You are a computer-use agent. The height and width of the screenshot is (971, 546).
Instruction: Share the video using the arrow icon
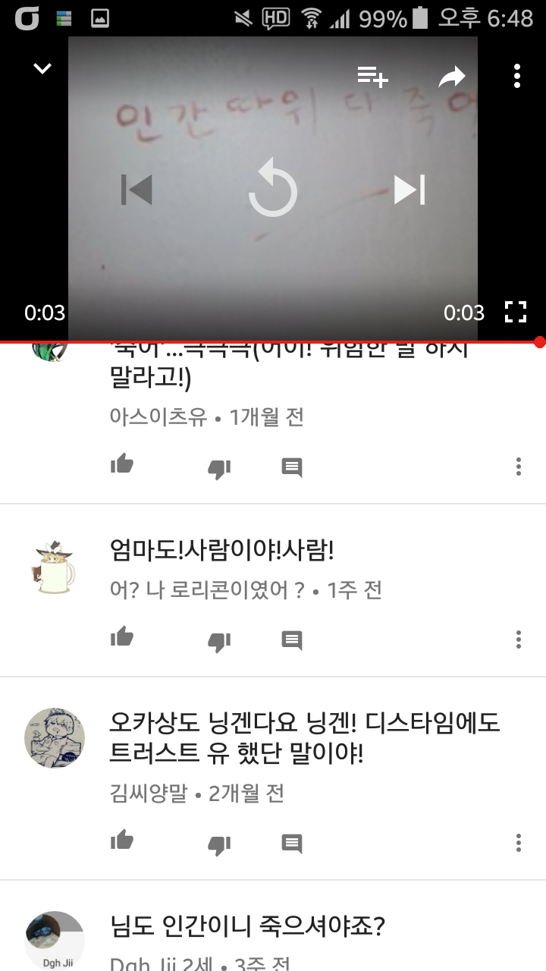click(x=452, y=76)
